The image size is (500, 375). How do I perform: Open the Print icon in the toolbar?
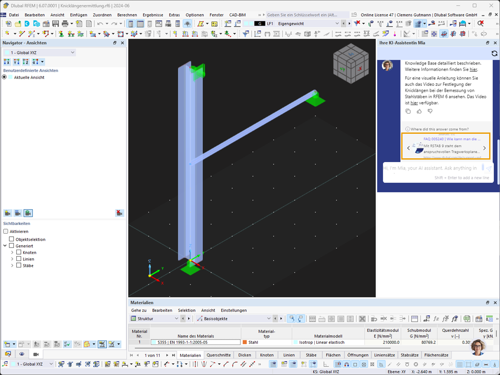(65, 24)
